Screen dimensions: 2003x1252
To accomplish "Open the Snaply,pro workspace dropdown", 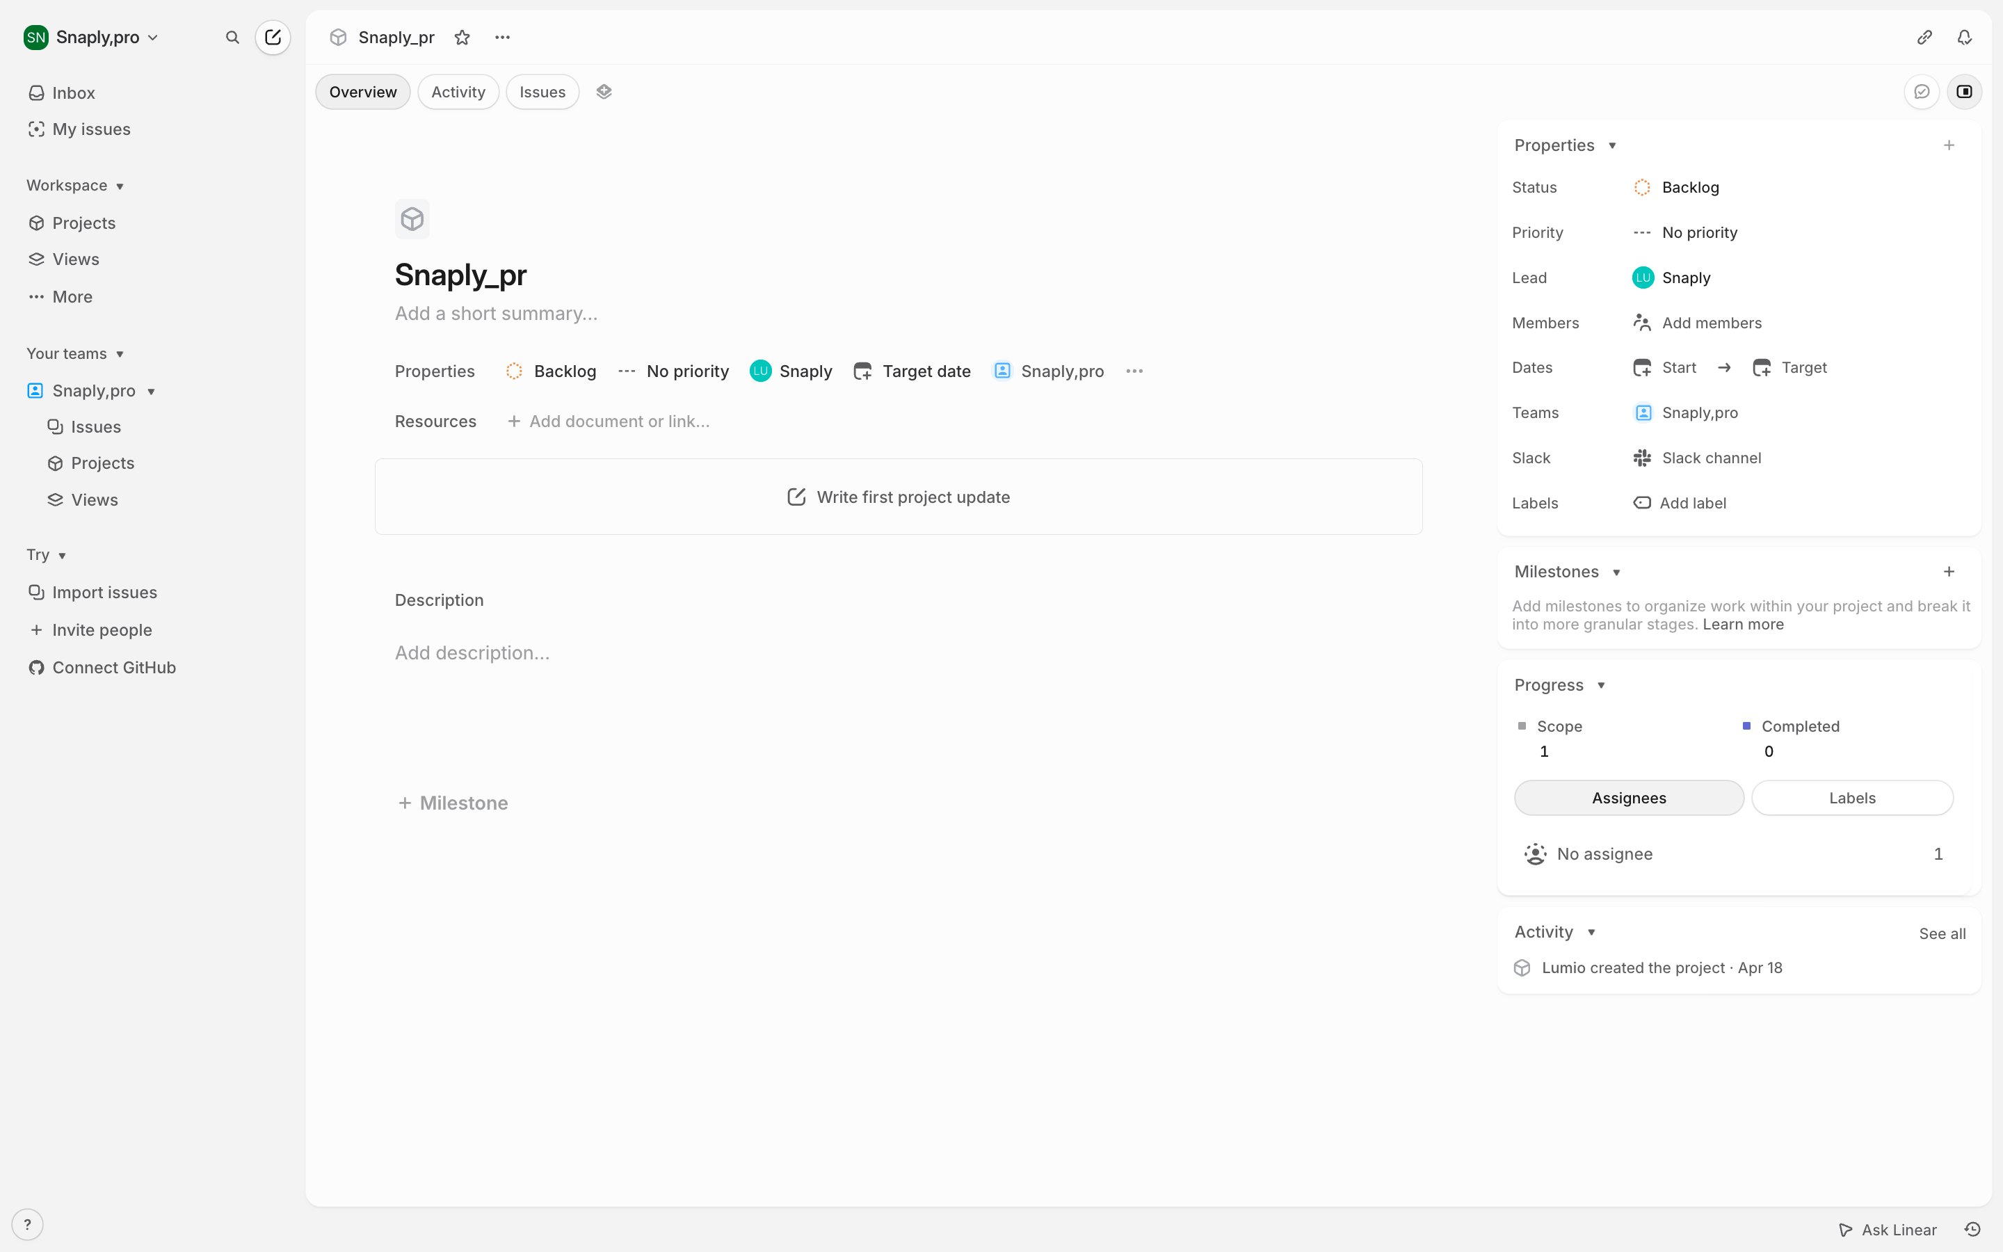I will tap(91, 38).
